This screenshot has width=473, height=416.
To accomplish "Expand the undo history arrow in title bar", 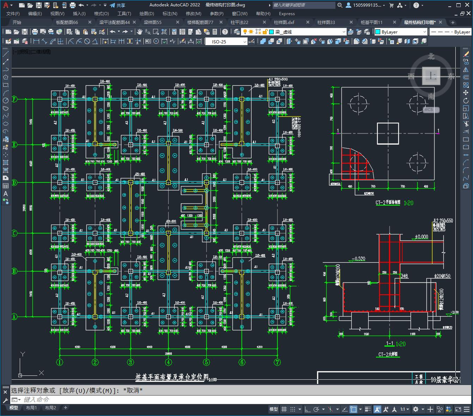I will click(87, 5).
